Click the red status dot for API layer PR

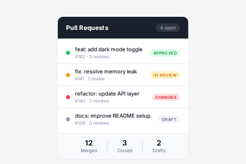[68, 97]
